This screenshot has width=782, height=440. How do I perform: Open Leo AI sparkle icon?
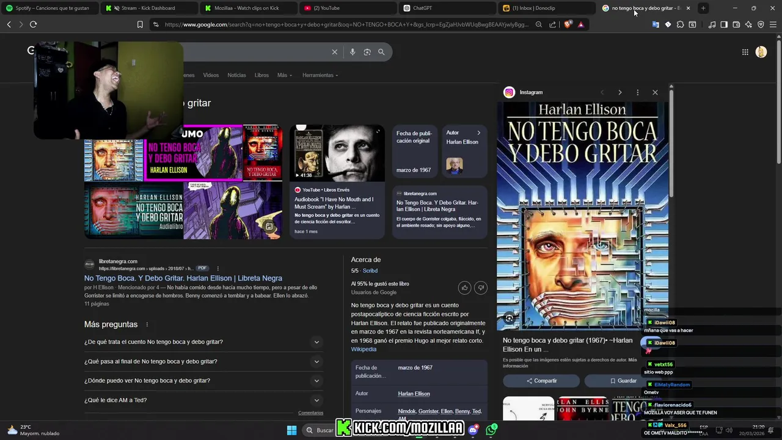coord(748,24)
